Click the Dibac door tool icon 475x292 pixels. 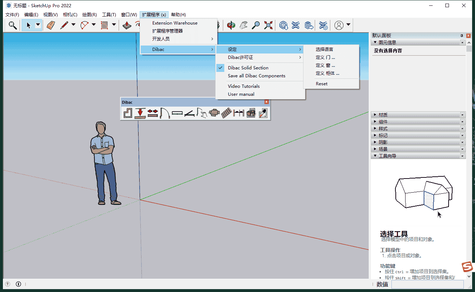tap(165, 113)
